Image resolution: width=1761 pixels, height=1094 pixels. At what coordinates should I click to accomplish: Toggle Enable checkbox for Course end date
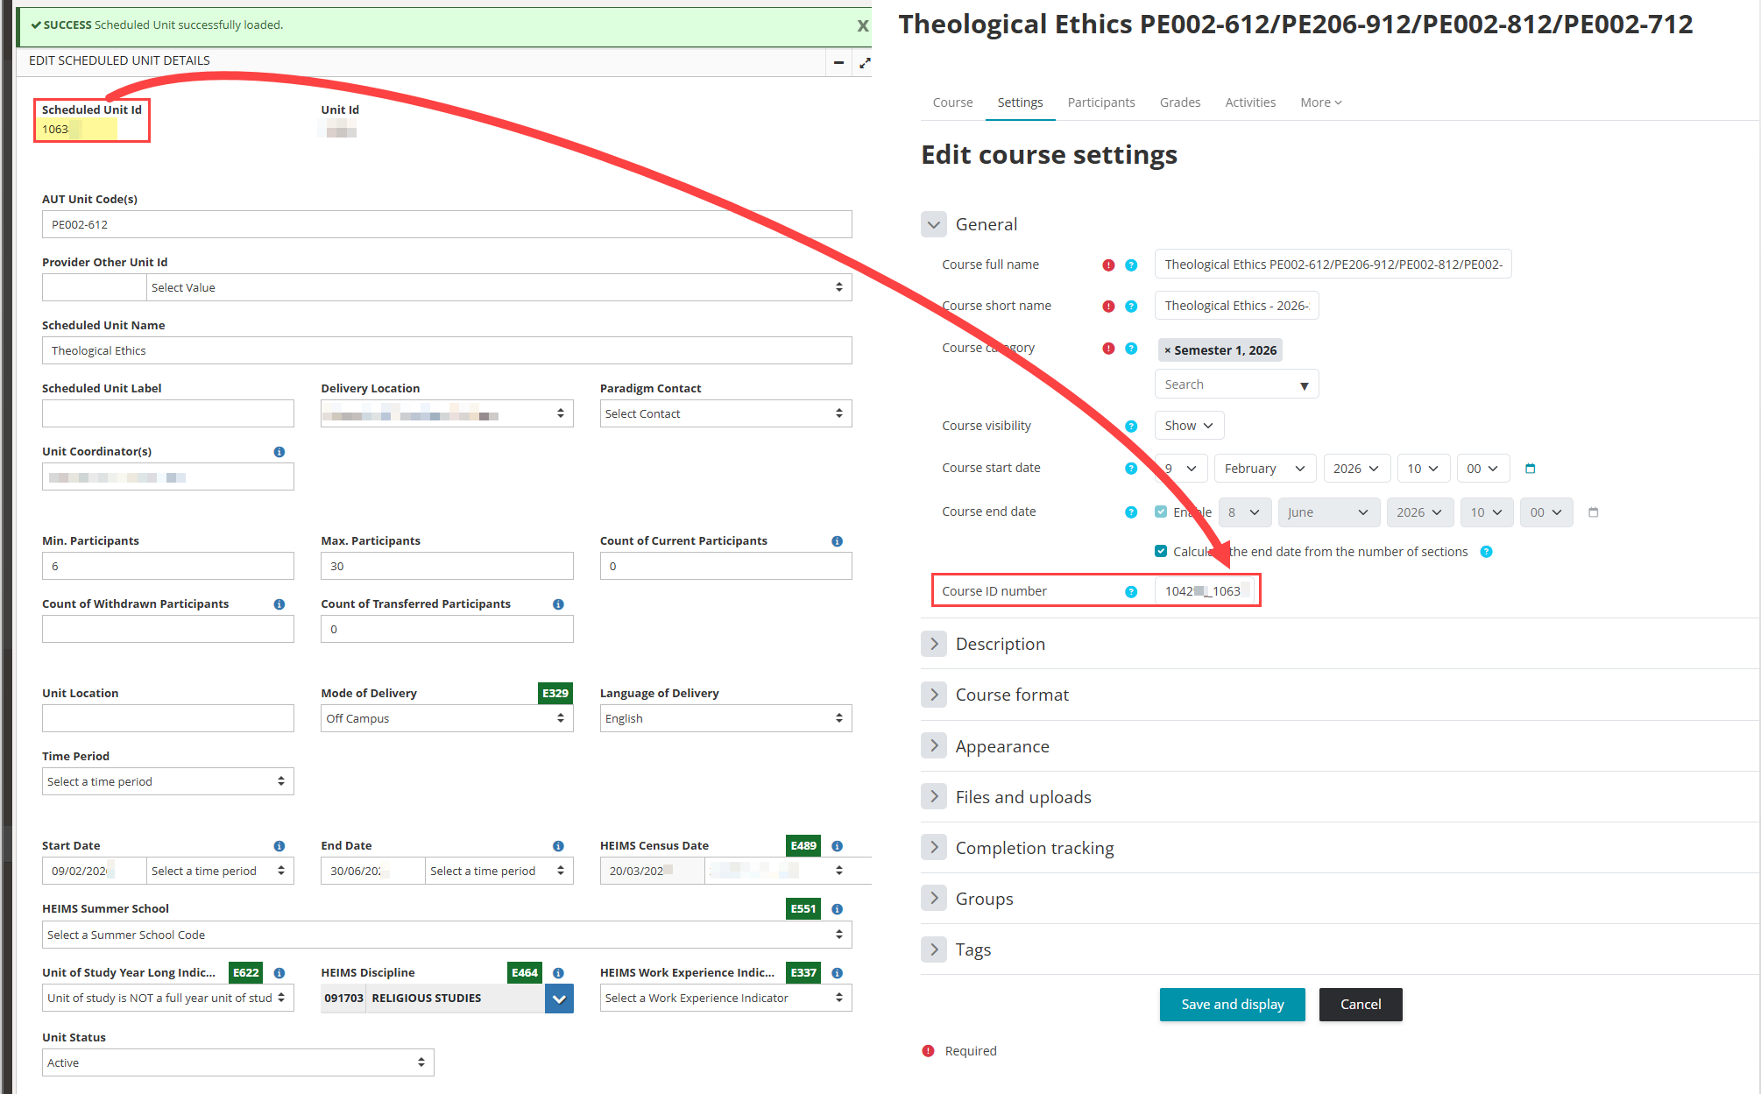point(1161,512)
